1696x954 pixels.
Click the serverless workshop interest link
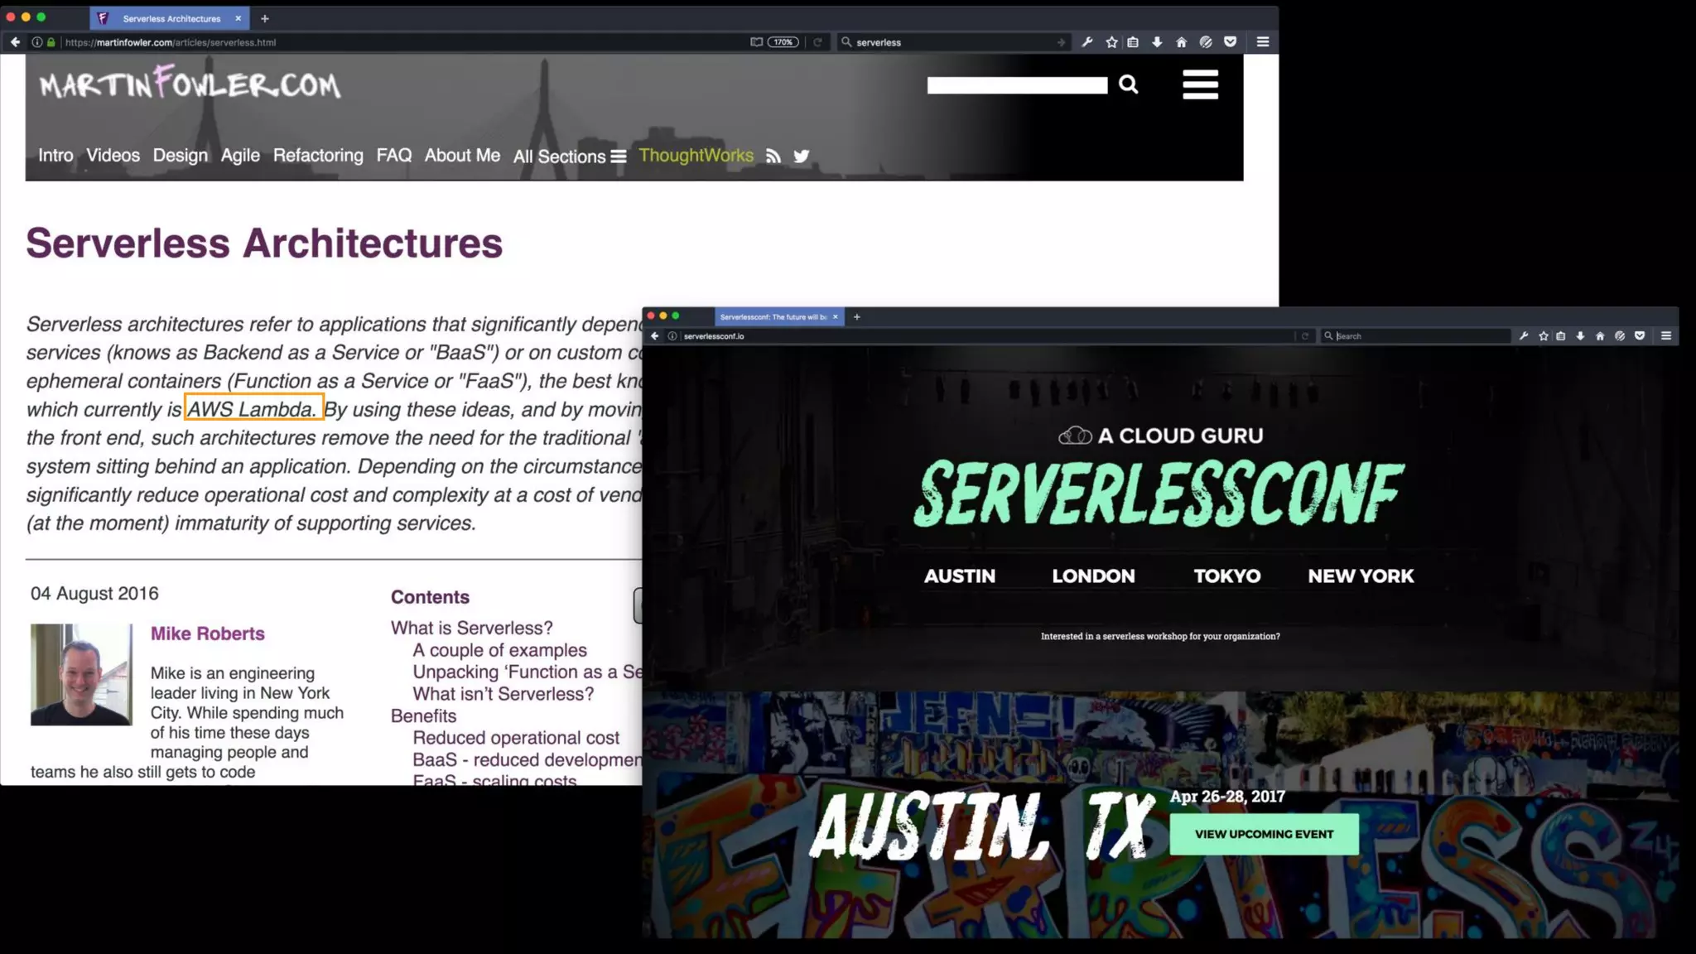point(1160,636)
